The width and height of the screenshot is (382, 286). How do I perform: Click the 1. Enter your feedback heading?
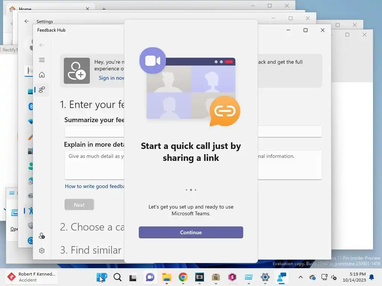[x=92, y=105]
